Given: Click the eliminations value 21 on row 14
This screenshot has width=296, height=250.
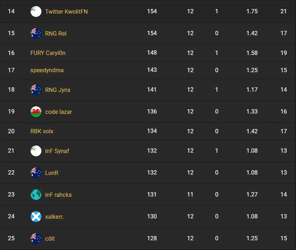Looking at the screenshot, I should [x=283, y=11].
